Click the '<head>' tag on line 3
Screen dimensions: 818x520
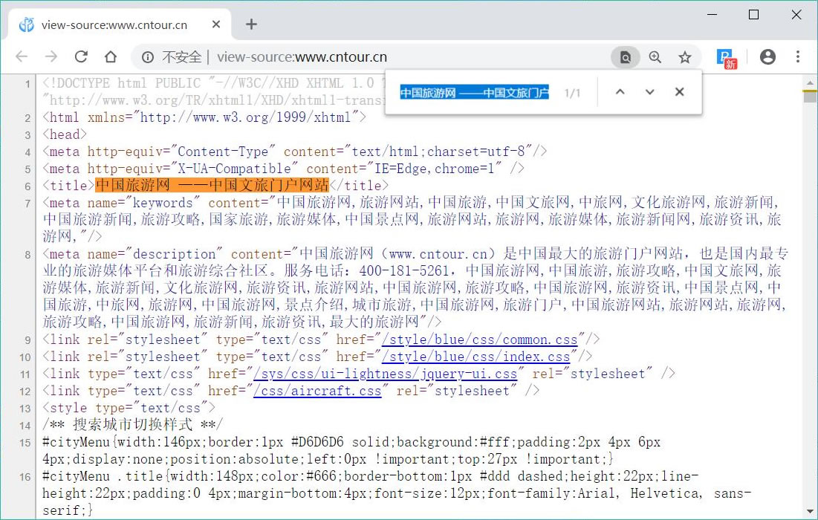(65, 134)
